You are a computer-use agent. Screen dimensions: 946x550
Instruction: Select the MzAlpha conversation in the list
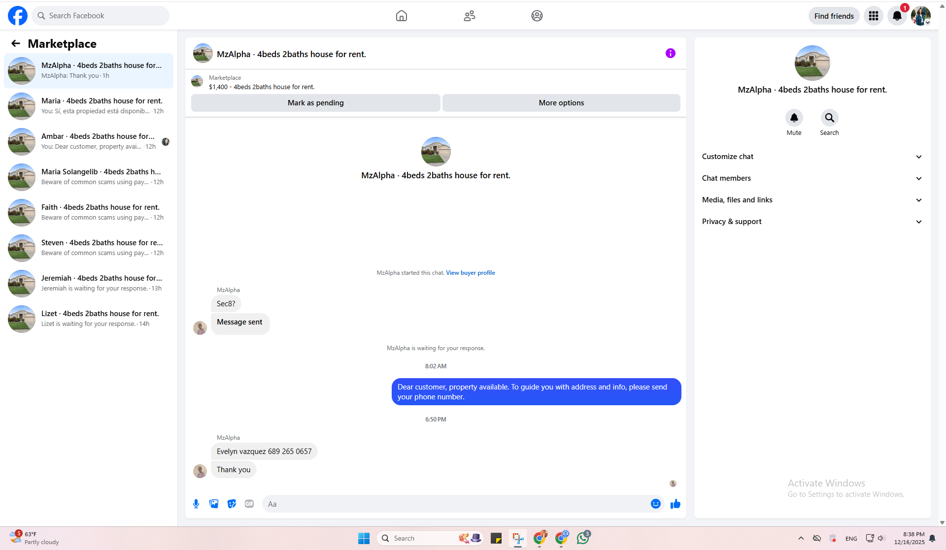click(89, 71)
